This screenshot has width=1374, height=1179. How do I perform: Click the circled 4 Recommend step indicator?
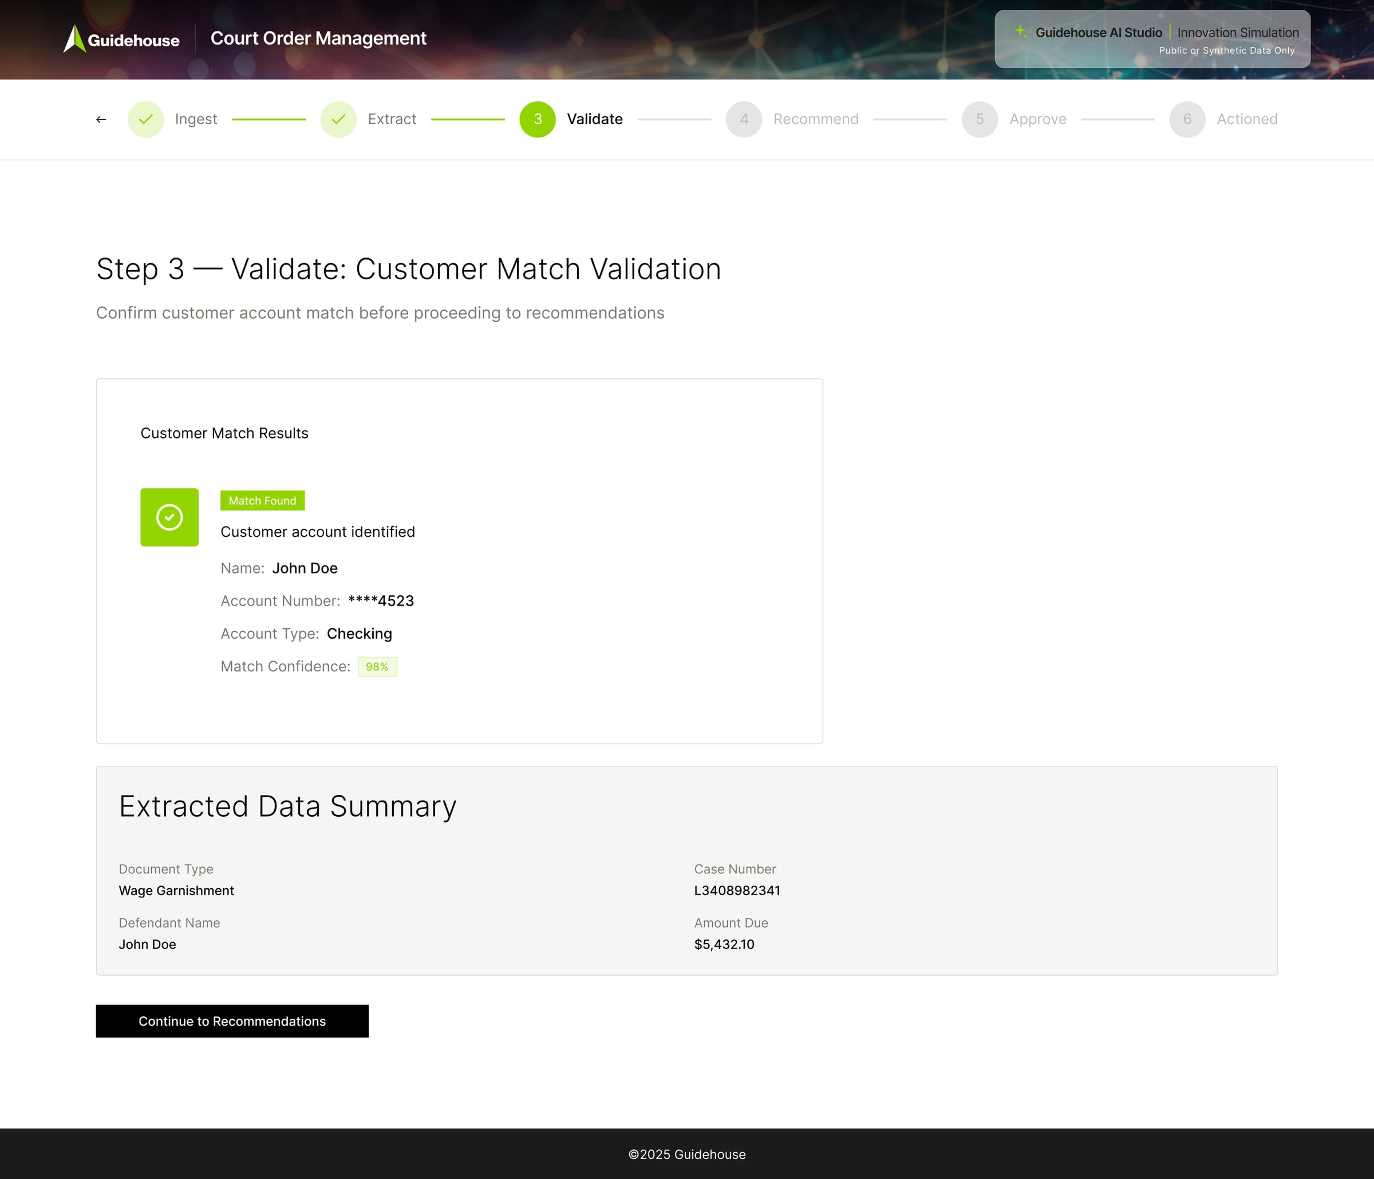(x=744, y=120)
